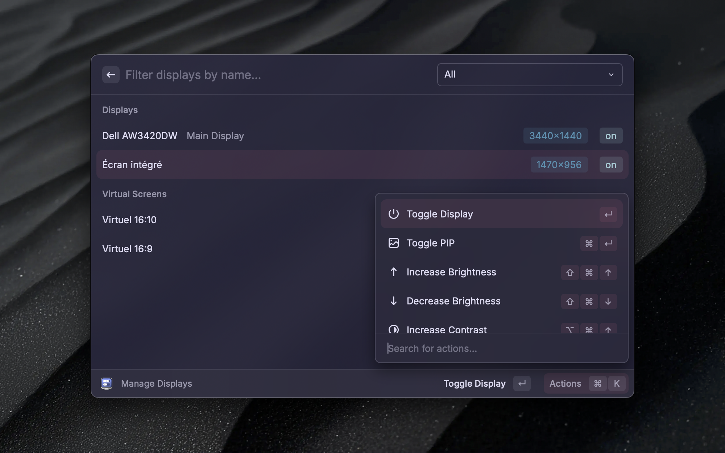The height and width of the screenshot is (453, 725).
Task: Click the Manage Displays app icon
Action: click(x=107, y=383)
